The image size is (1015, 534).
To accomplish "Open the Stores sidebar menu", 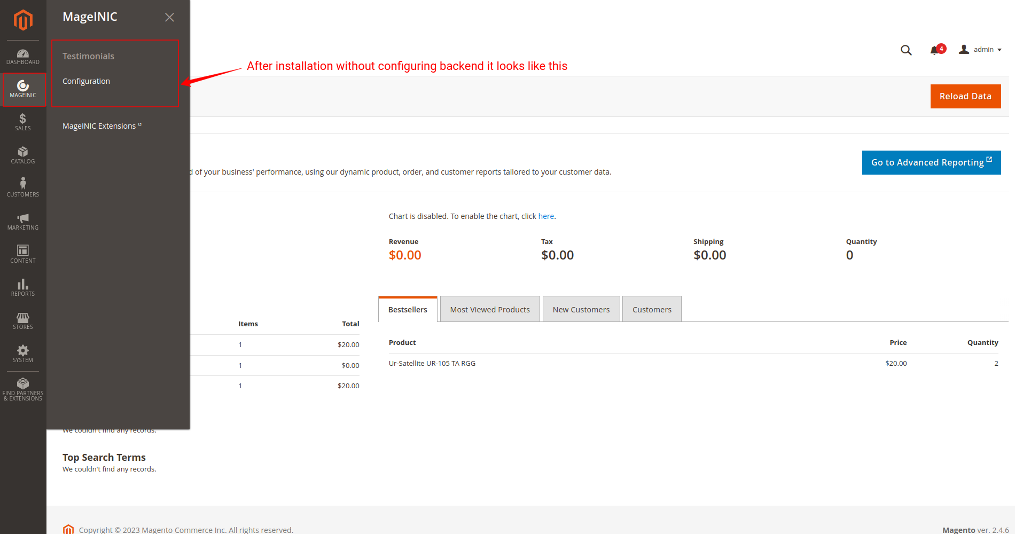I will point(23,321).
